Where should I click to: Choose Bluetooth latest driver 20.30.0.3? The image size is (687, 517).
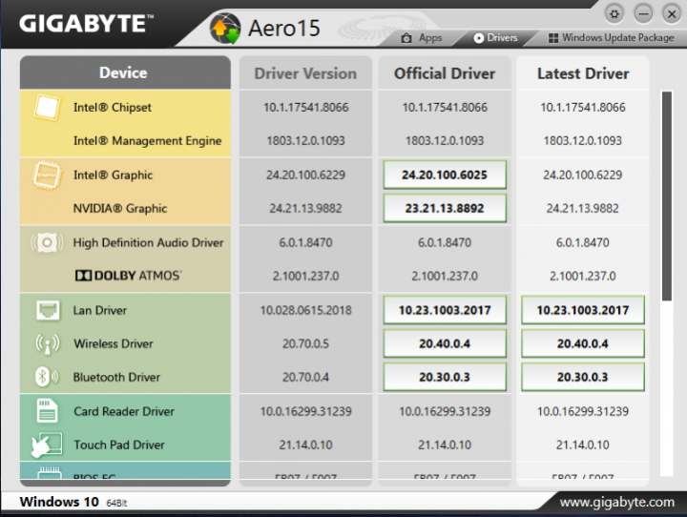[582, 377]
